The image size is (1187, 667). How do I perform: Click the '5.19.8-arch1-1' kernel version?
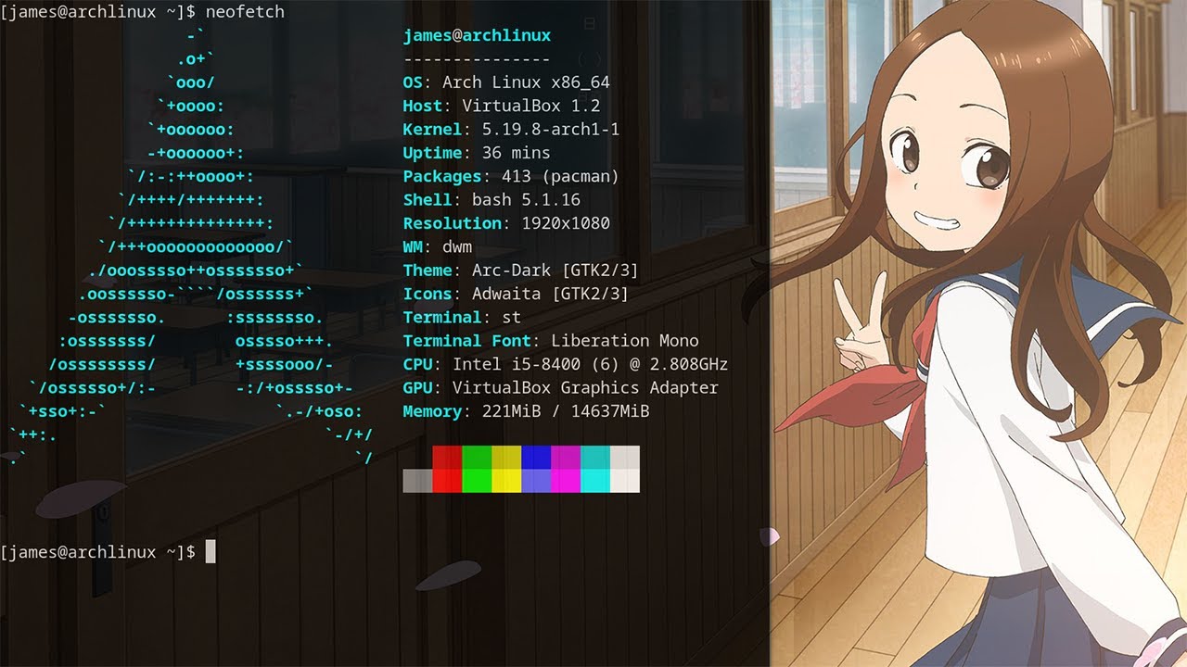tap(551, 130)
